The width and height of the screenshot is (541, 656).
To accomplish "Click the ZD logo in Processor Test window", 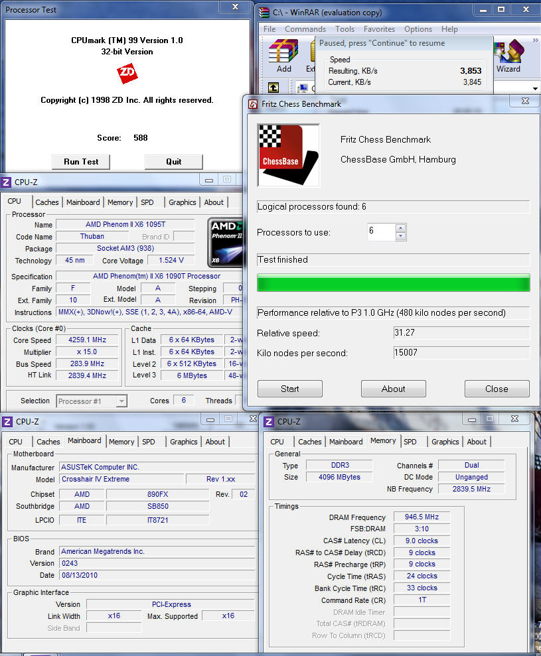I will click(x=126, y=73).
